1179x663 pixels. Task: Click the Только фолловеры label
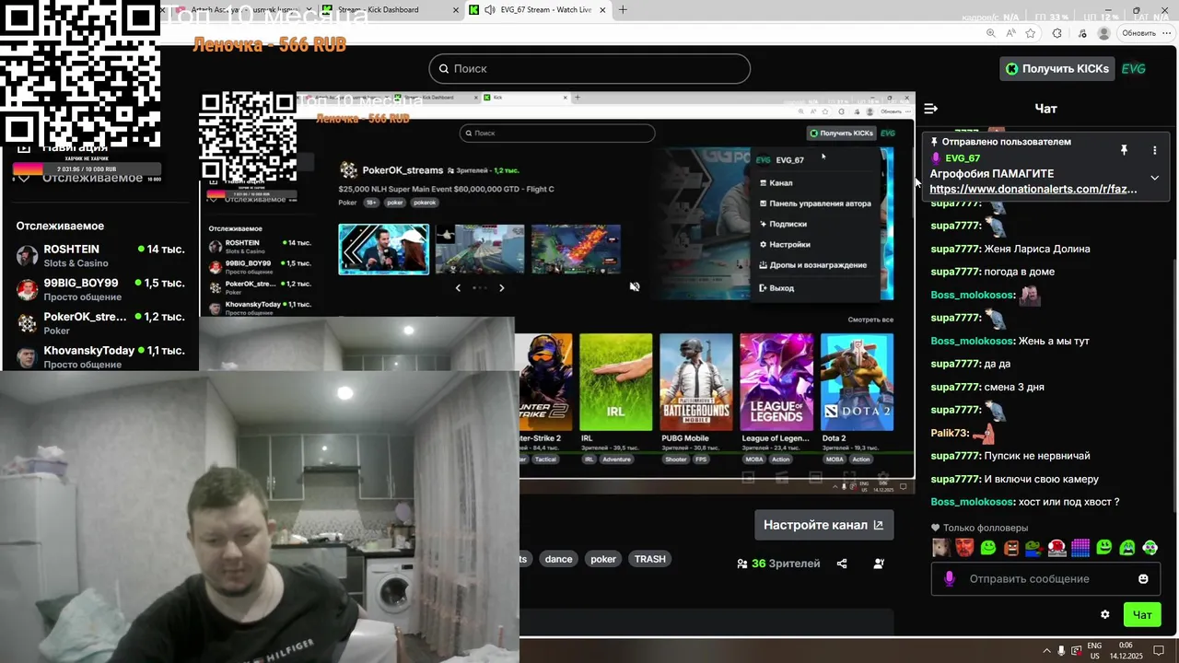click(986, 528)
